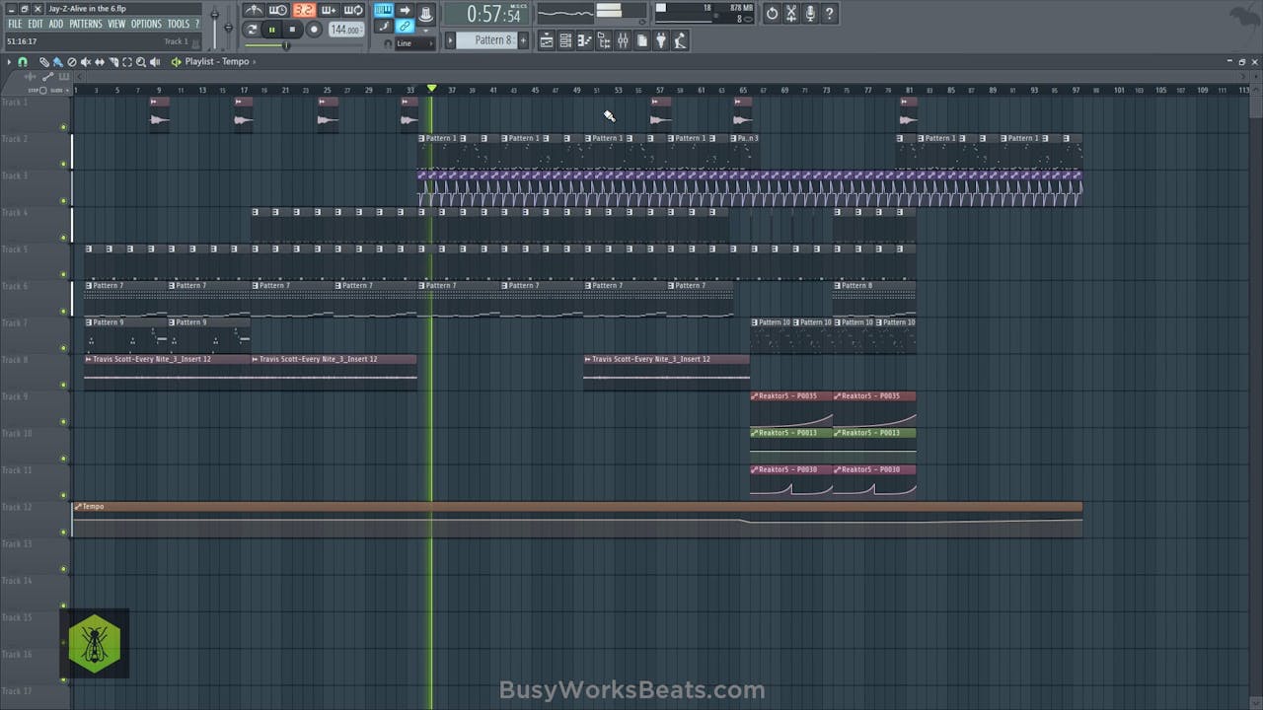Image resolution: width=1263 pixels, height=710 pixels.
Task: Click the master pitch slider
Action: coord(229,28)
